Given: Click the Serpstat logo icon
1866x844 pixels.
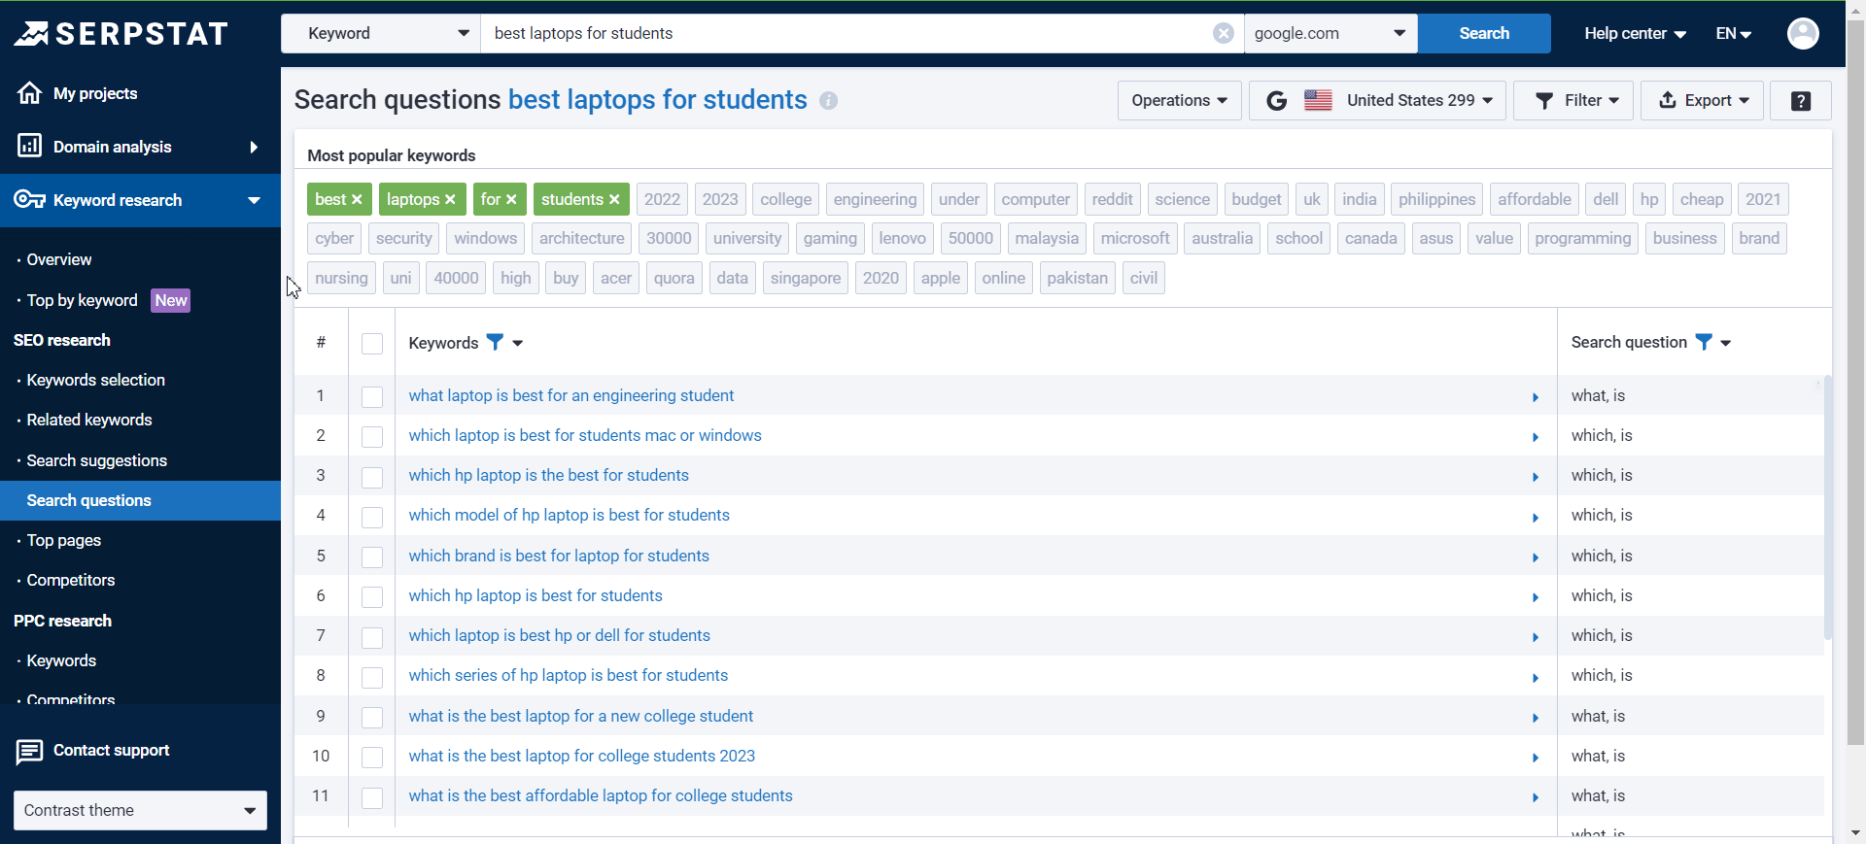Looking at the screenshot, I should click(x=31, y=34).
